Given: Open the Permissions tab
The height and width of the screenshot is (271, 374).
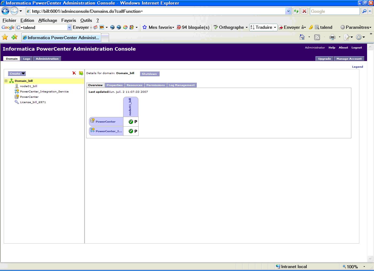Looking at the screenshot, I should (155, 85).
